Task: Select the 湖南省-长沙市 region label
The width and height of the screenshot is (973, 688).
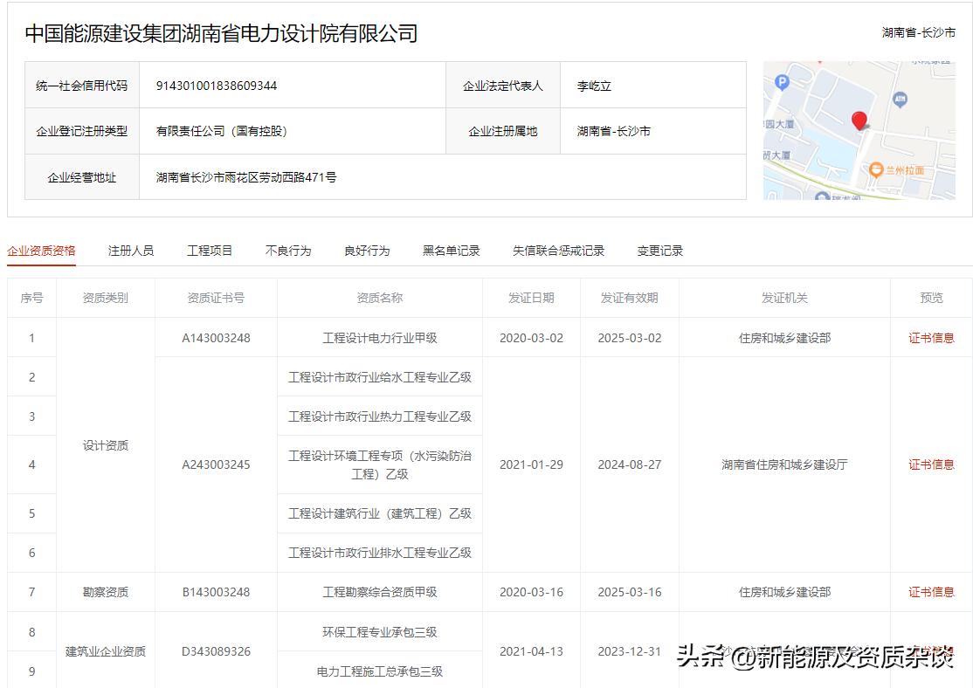Action: pyautogui.click(x=919, y=33)
